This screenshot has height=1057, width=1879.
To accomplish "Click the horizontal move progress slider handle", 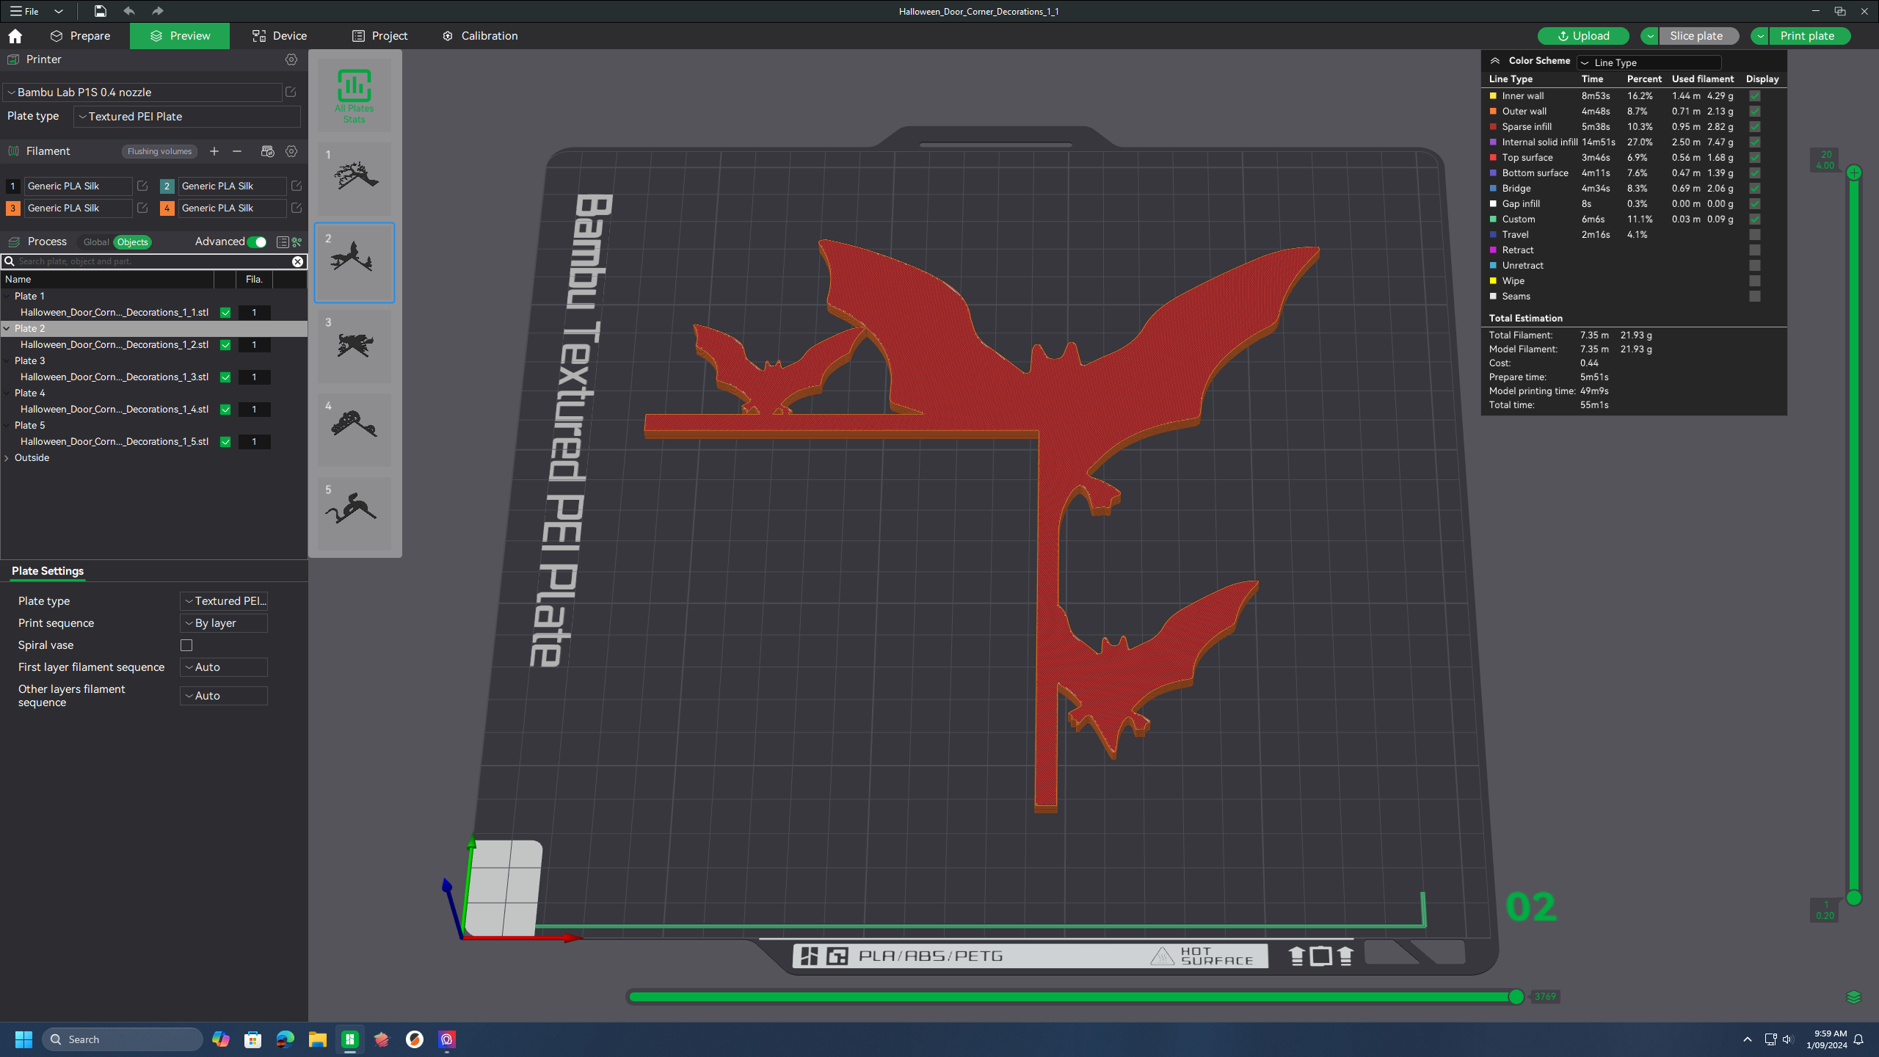I will tap(1516, 997).
